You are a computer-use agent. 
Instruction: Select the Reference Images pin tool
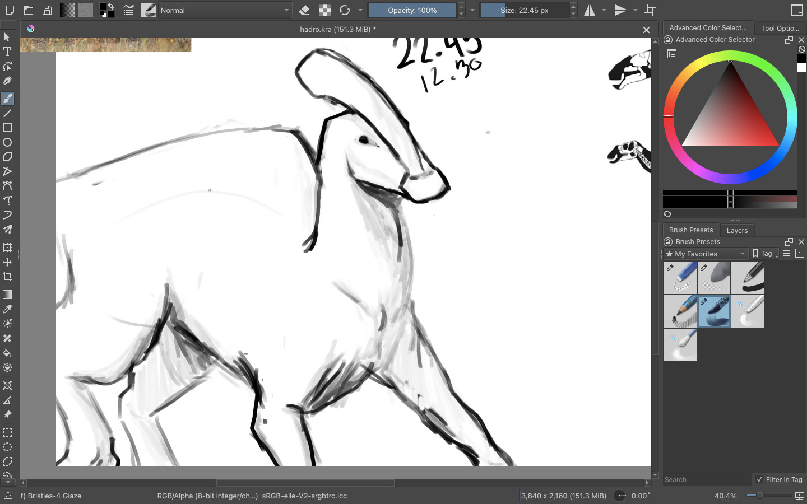pos(7,414)
